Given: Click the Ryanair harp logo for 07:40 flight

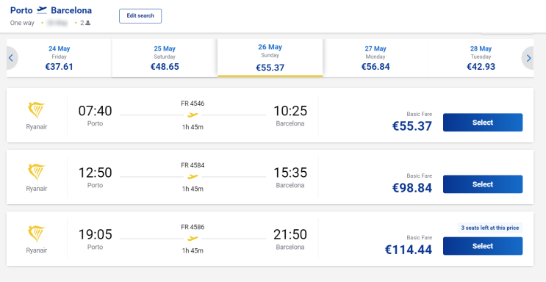Looking at the screenshot, I should (37, 110).
